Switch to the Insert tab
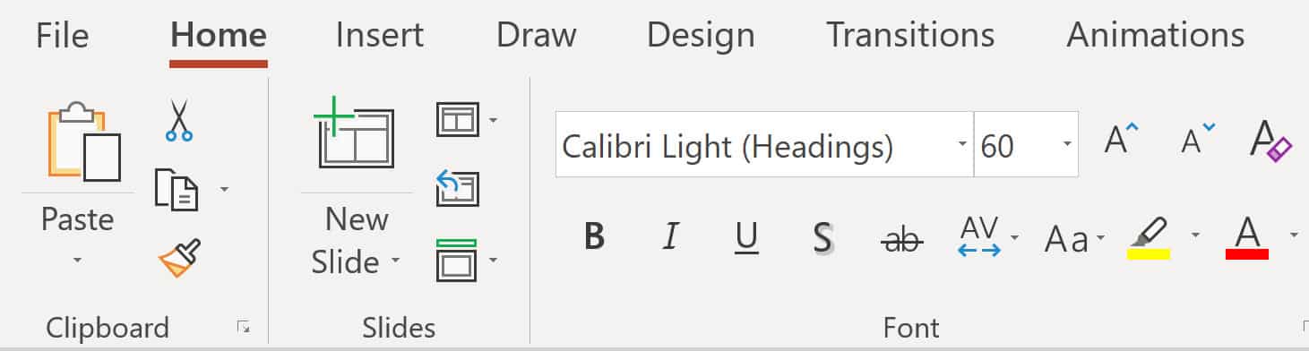 [379, 35]
